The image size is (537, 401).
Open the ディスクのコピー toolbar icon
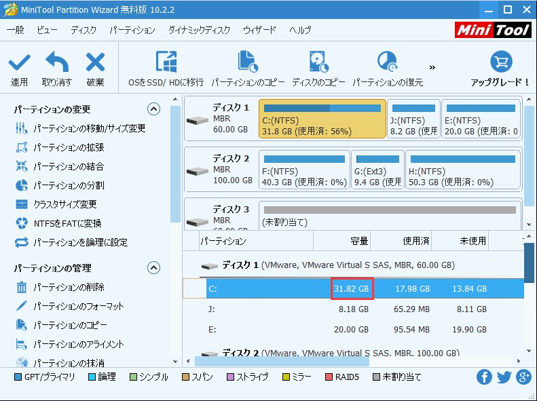pyautogui.click(x=318, y=62)
